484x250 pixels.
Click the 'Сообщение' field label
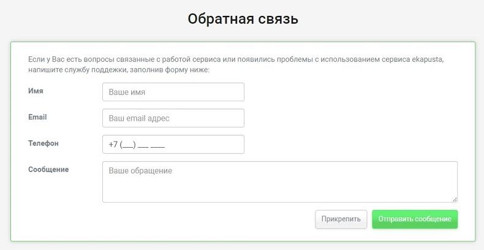click(x=48, y=169)
